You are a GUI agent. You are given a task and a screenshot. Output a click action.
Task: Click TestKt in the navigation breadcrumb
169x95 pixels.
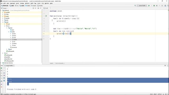[x=40, y=6]
